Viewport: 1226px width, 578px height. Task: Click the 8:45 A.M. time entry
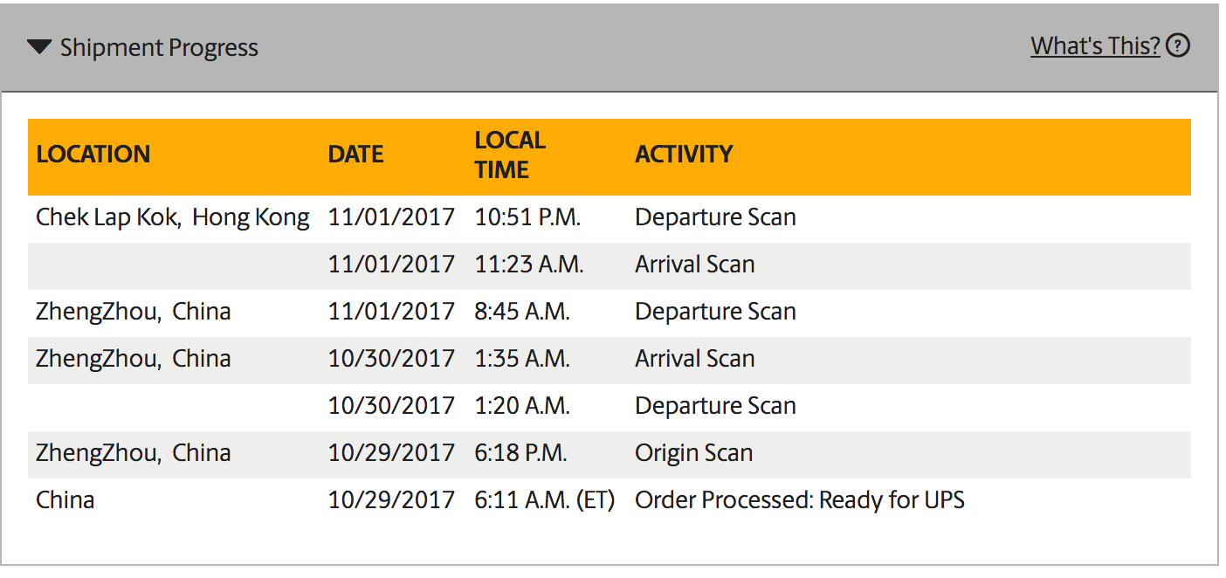click(522, 312)
